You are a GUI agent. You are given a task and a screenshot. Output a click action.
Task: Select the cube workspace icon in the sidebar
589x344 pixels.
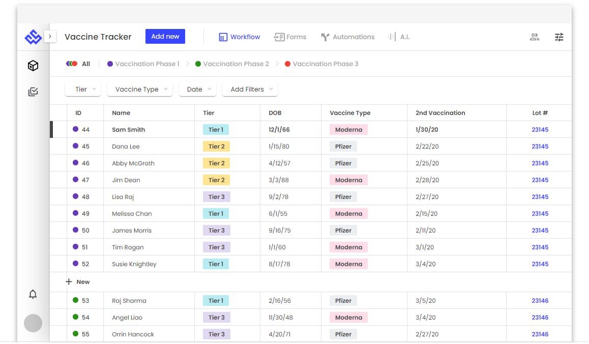[33, 66]
